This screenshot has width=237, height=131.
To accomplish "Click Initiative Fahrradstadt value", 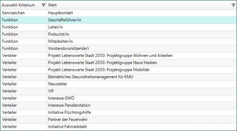I will 142,127.
